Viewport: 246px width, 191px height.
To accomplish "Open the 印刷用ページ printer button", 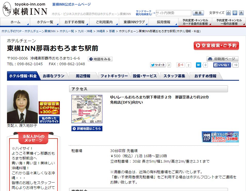I will click(x=223, y=59).
